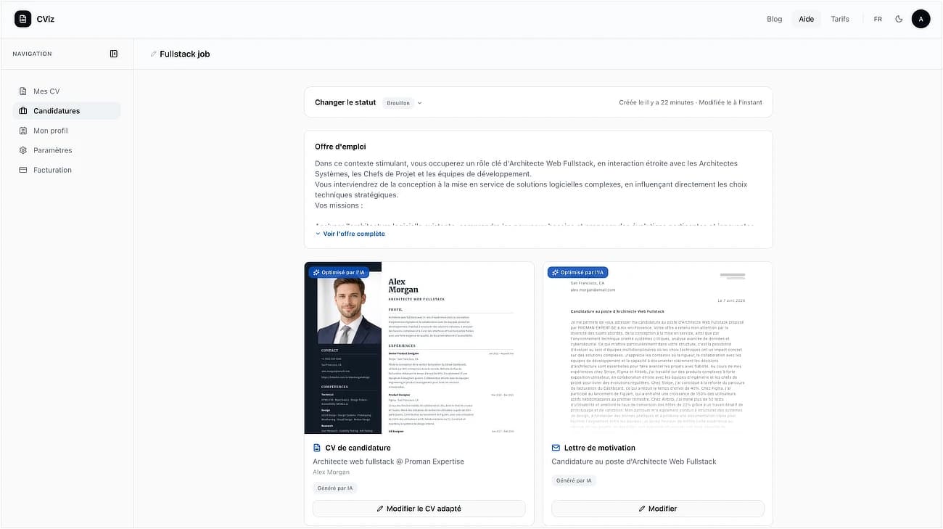This screenshot has height=529, width=943.
Task: Click Alex Morgan name under CV card
Action: [331, 472]
